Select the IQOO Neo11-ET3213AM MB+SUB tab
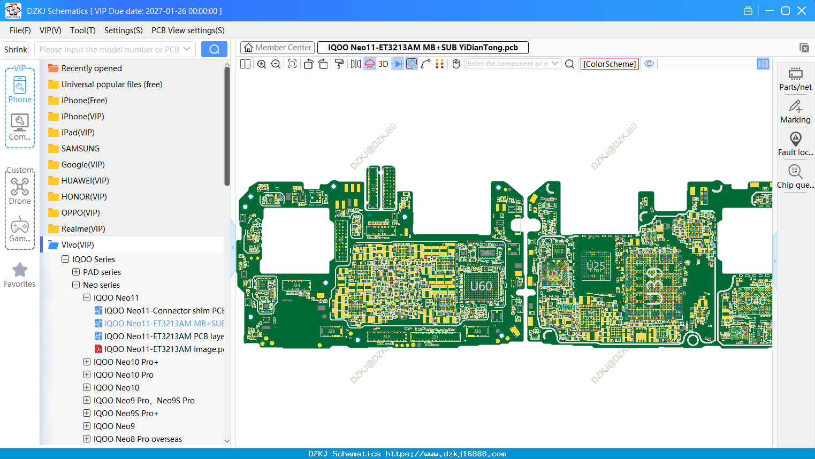 pyautogui.click(x=423, y=48)
